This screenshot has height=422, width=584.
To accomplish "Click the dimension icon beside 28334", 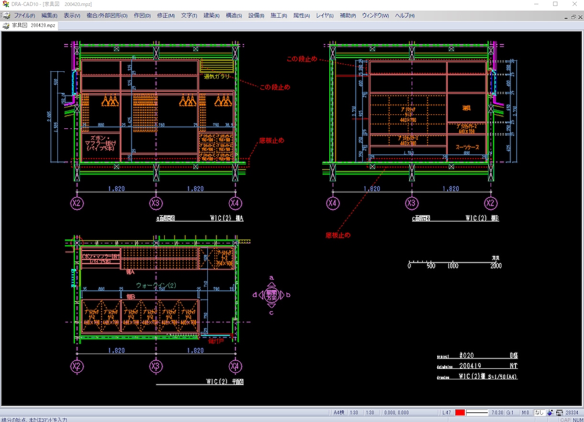I will [559, 412].
